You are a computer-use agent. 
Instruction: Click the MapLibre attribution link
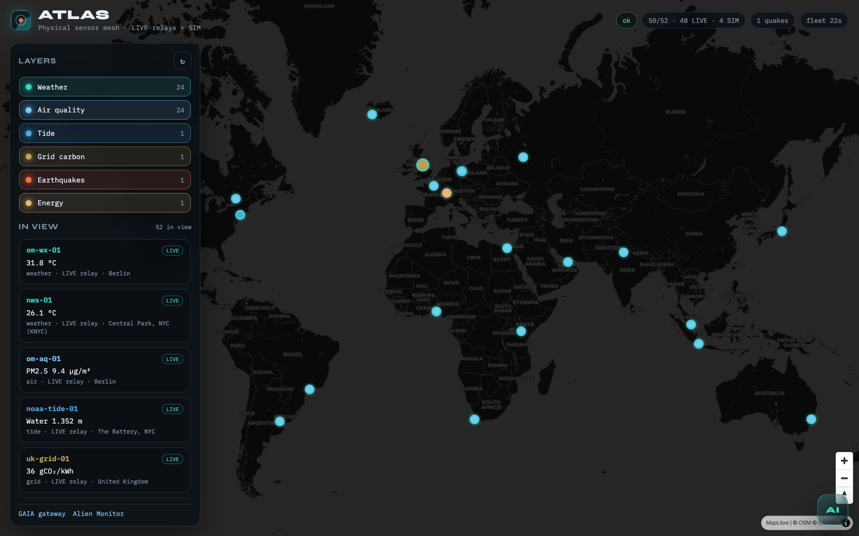(x=777, y=523)
